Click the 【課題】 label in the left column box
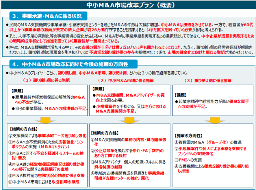 pyautogui.click(x=18, y=91)
